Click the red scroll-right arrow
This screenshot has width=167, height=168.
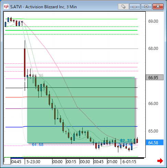(x=160, y=161)
